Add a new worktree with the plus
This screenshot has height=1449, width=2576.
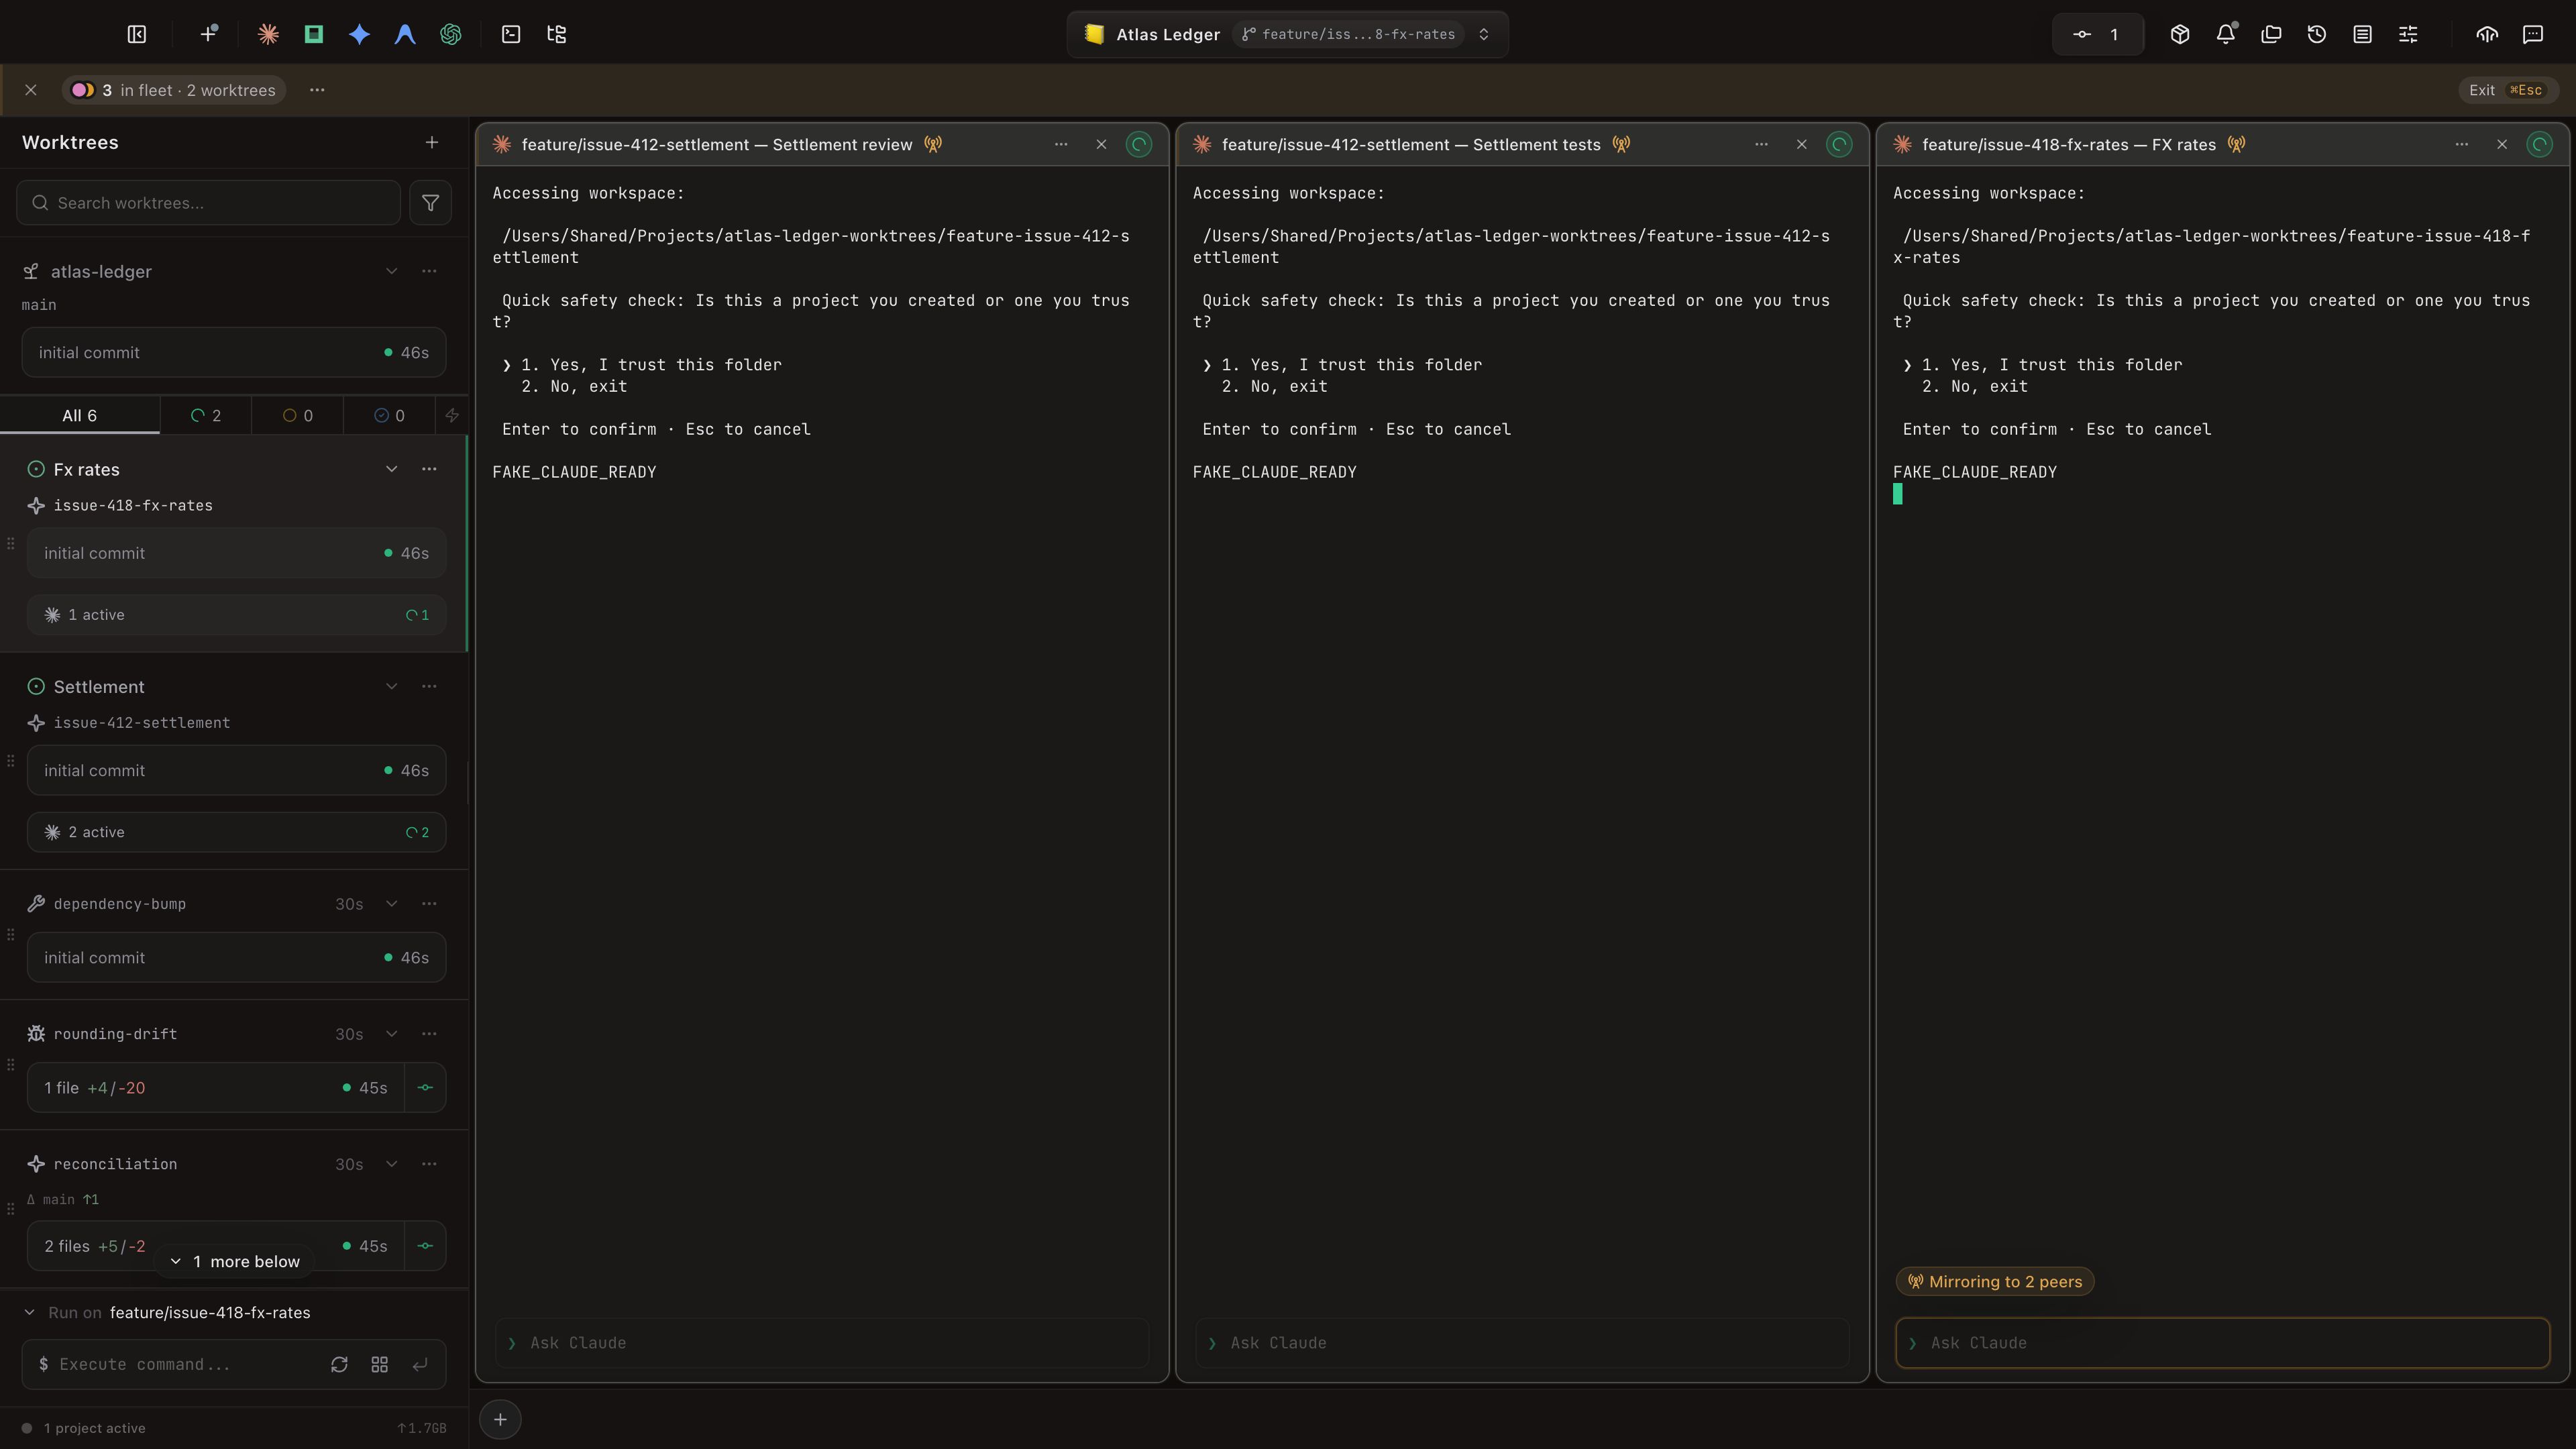coord(432,143)
